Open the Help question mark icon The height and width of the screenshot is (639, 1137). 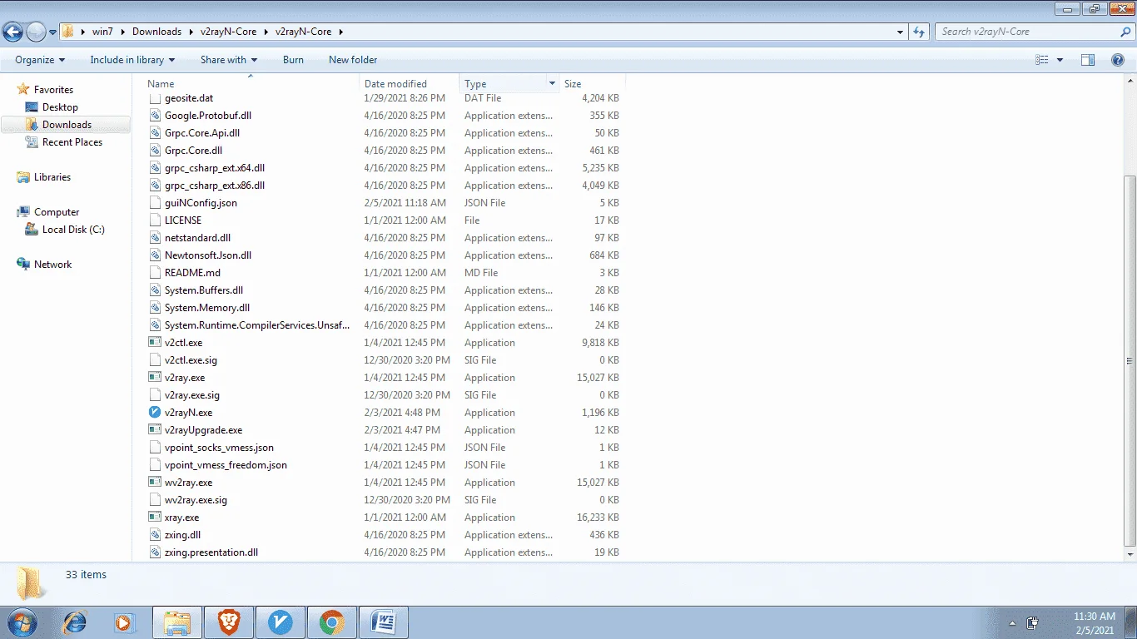coord(1118,60)
